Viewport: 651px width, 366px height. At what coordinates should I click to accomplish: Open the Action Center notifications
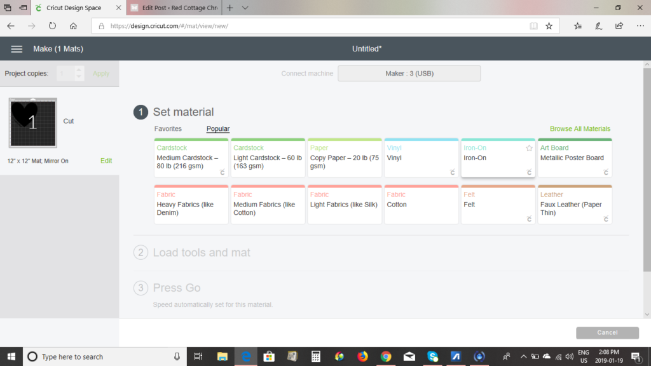(636, 356)
